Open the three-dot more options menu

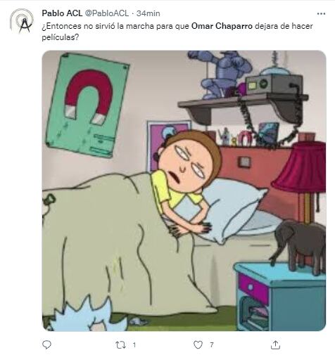tap(321, 14)
